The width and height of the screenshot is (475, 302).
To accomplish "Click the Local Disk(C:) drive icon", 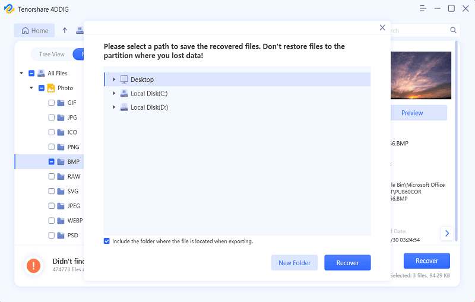I will (x=124, y=93).
